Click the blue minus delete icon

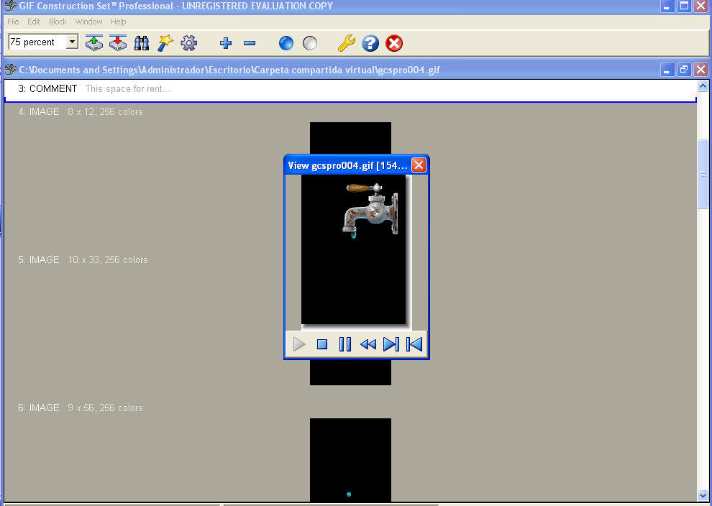click(250, 43)
